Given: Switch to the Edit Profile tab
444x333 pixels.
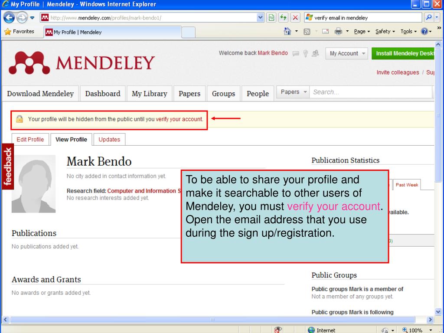Looking at the screenshot, I should click(30, 139).
